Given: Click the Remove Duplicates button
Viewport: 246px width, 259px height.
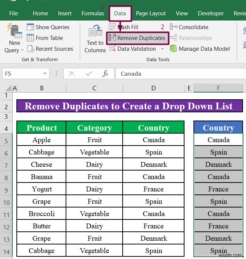Looking at the screenshot, I should tap(138, 38).
